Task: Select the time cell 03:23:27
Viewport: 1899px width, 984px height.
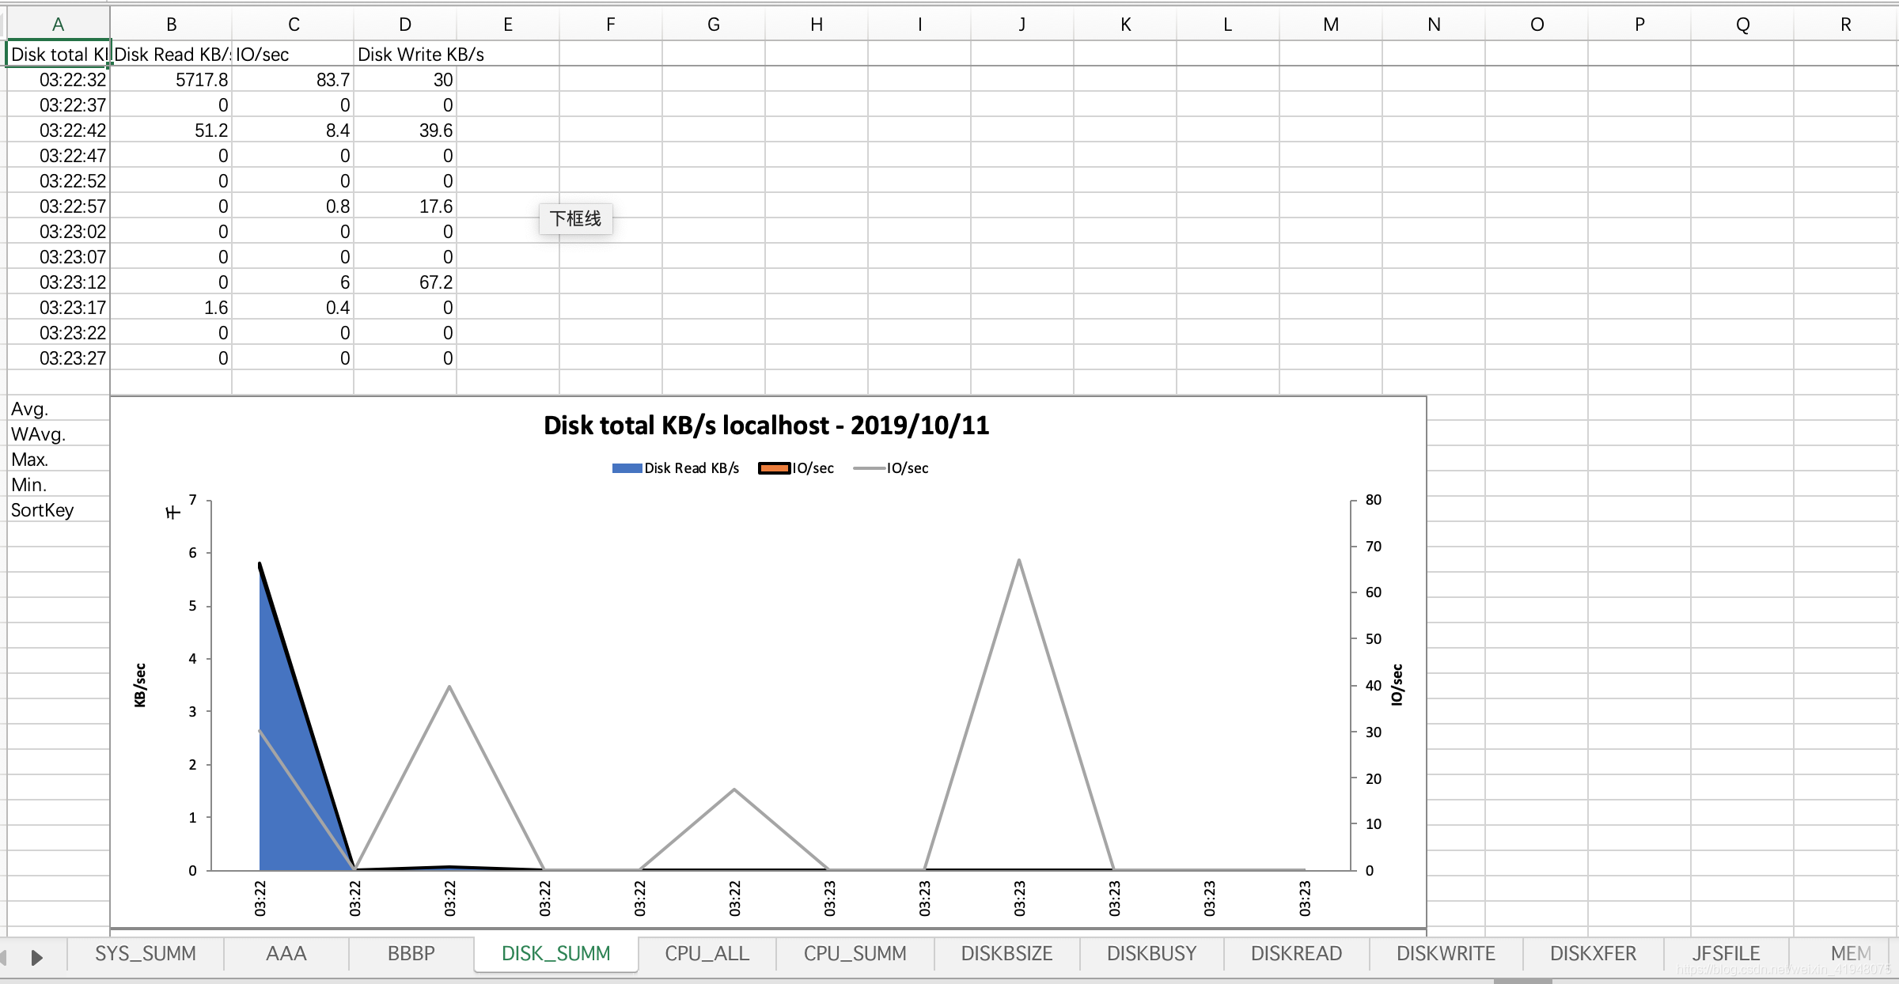Action: click(x=59, y=358)
